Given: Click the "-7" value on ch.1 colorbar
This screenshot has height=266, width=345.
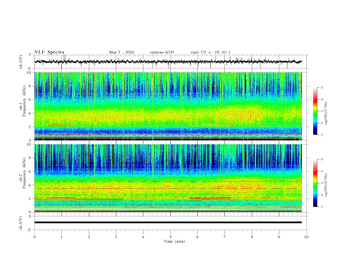Looking at the screenshot, I should pos(321,135).
